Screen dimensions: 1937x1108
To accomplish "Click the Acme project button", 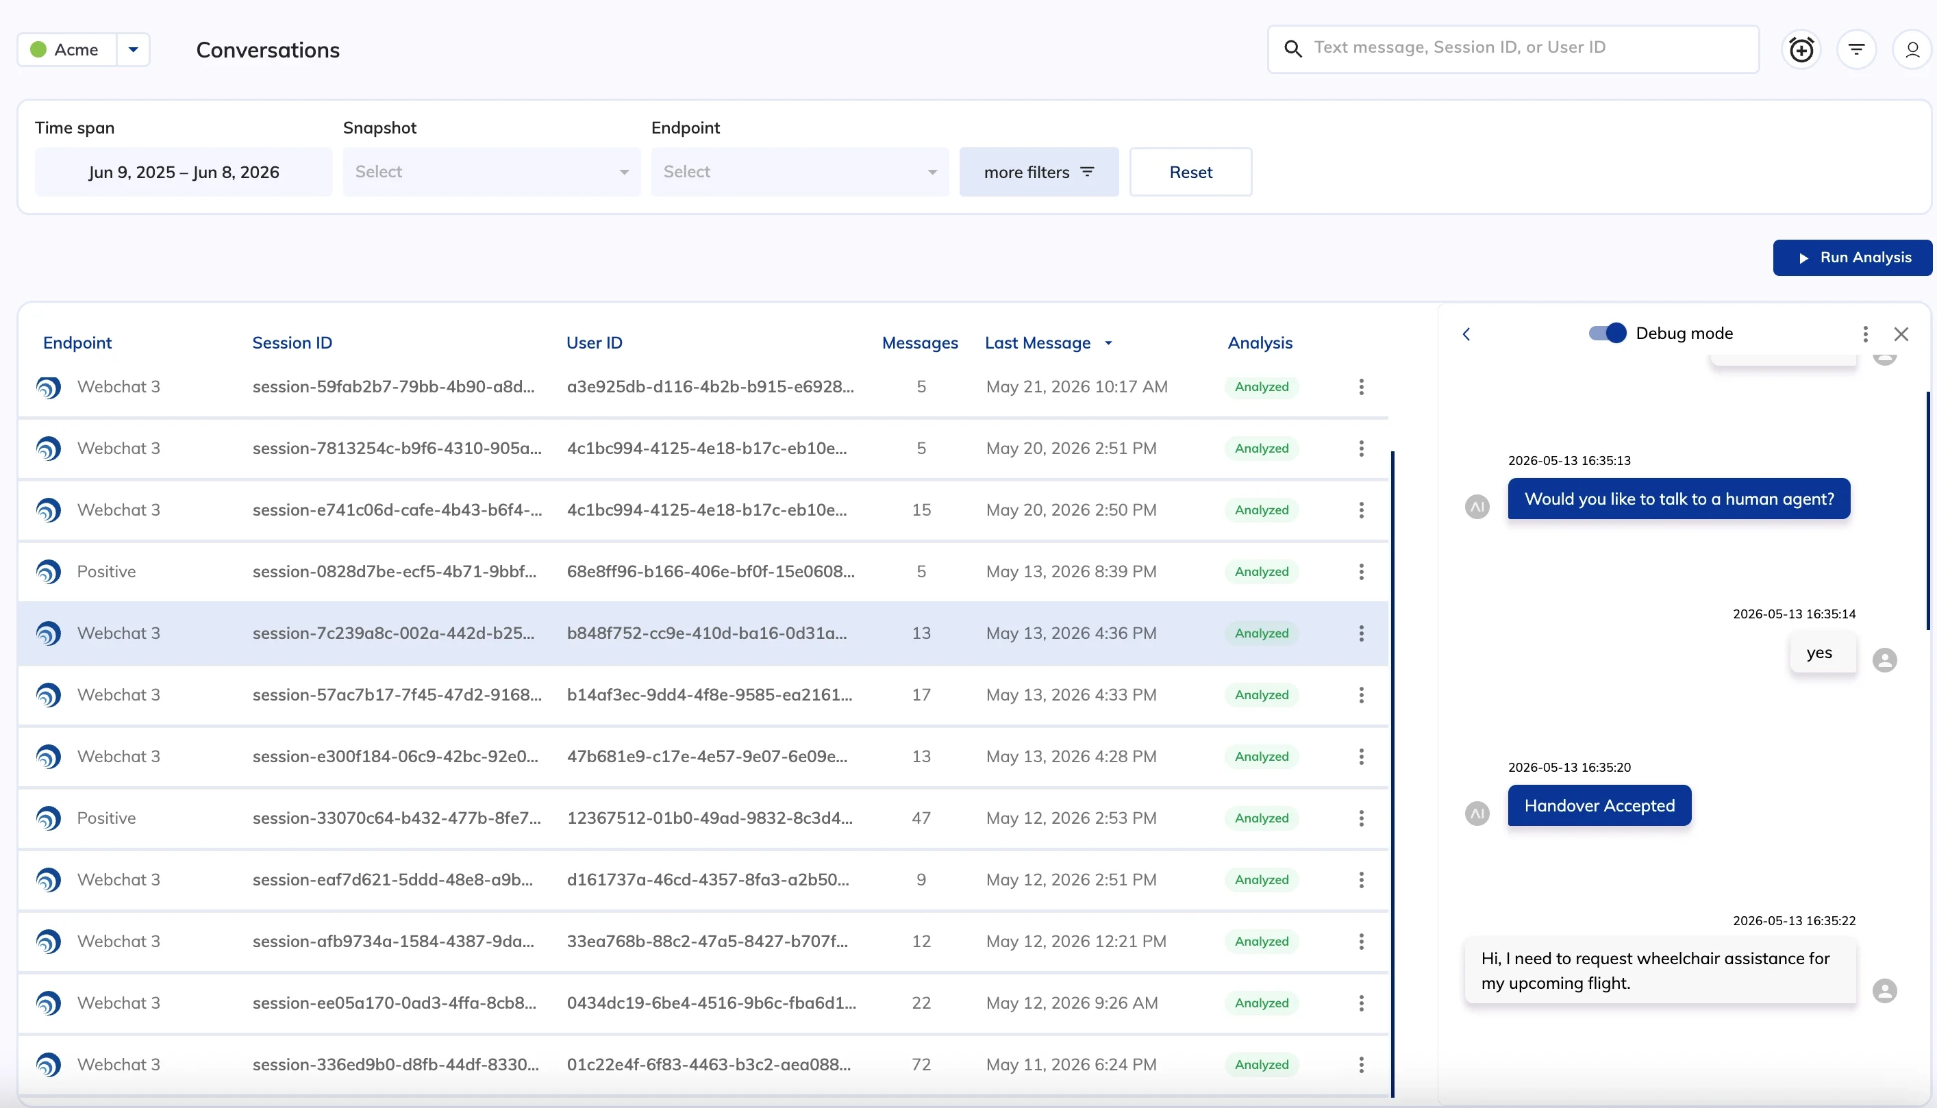I will (x=66, y=49).
